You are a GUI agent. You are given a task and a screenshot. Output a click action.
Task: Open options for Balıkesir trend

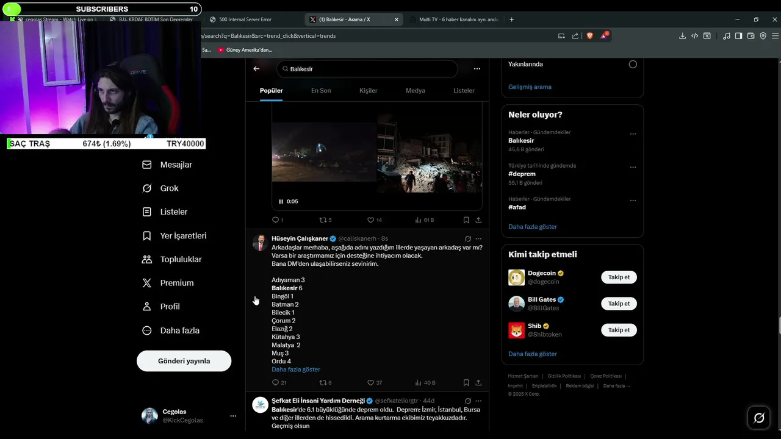tap(633, 134)
